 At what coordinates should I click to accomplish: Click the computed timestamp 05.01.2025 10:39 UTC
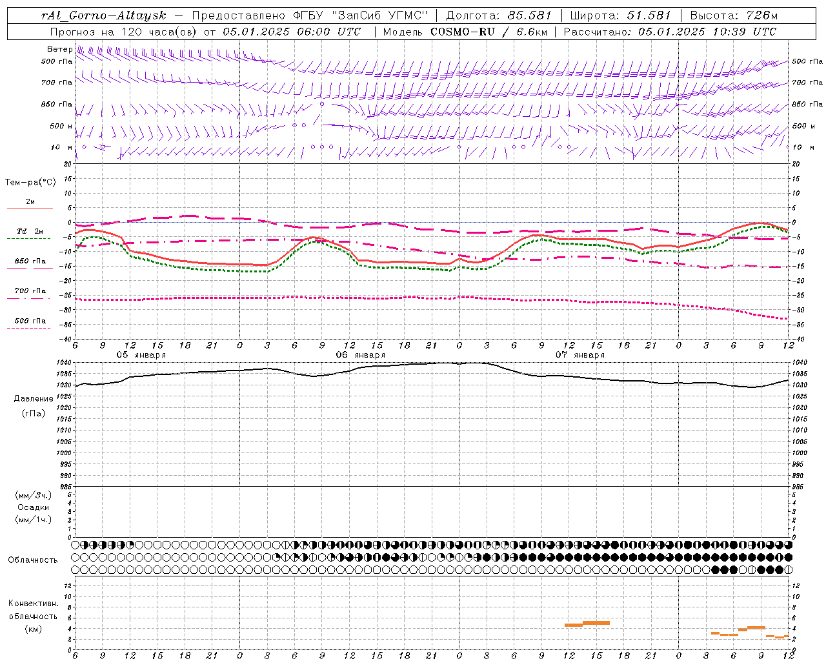pos(707,32)
